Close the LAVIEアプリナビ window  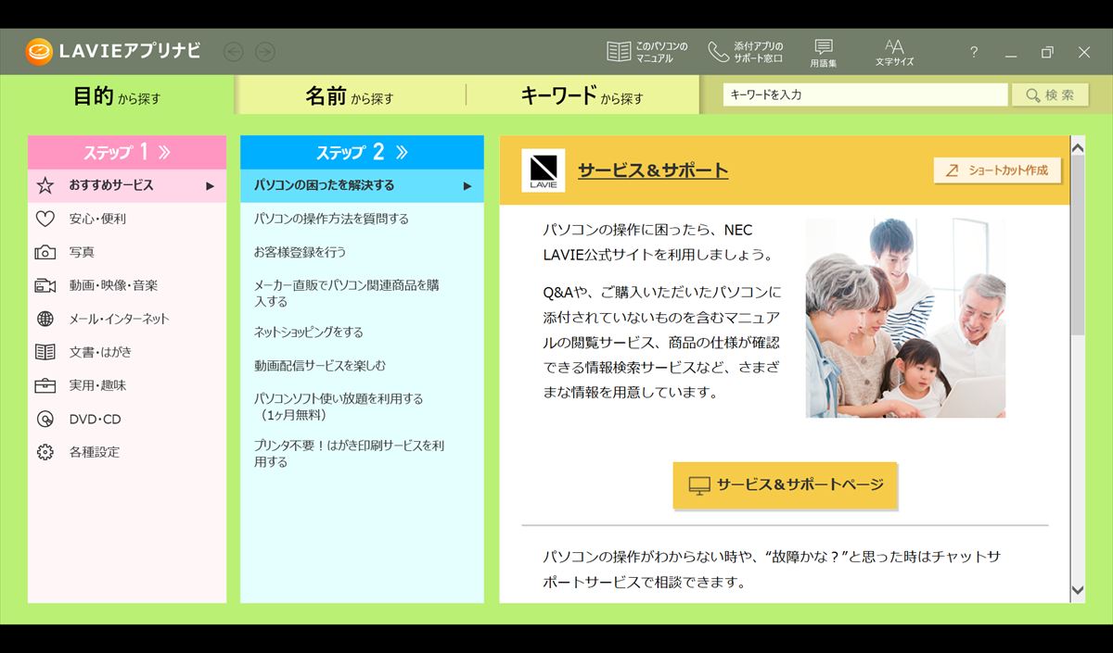[1083, 52]
